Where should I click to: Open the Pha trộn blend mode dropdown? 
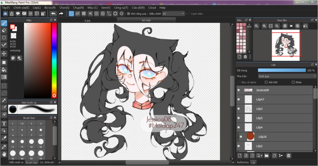pos(287,76)
